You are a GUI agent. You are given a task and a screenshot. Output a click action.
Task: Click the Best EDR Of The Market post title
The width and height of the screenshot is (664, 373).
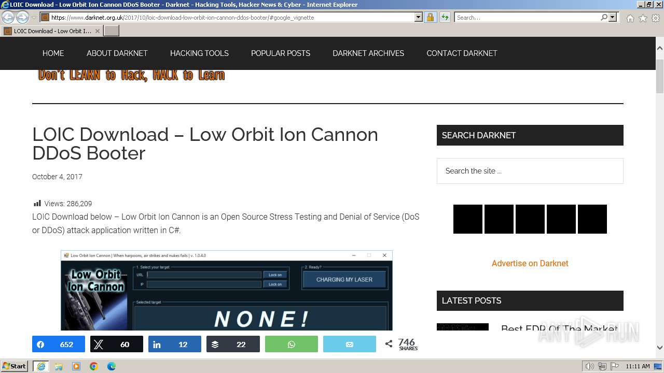coord(559,328)
